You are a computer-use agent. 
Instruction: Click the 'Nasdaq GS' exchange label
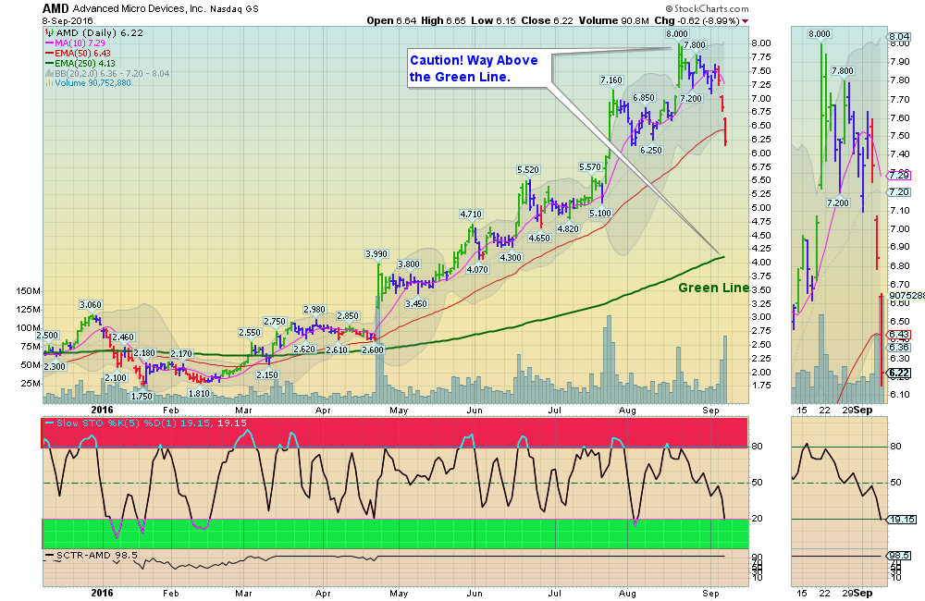(x=234, y=9)
